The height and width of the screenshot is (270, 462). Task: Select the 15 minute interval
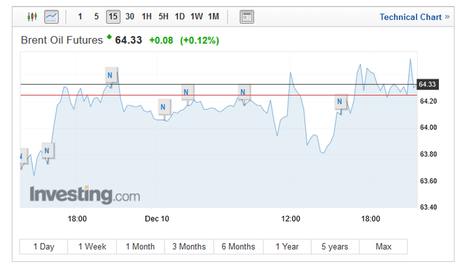coord(113,16)
